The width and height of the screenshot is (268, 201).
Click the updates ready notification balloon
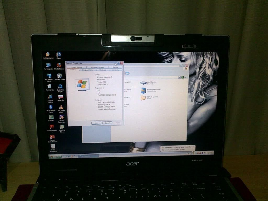coord(177,148)
